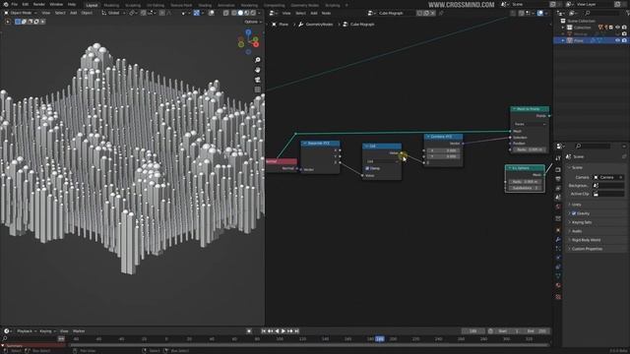Open the Faces mode dropdown on Mesh to Points
This screenshot has height=354, width=630.
(530, 124)
